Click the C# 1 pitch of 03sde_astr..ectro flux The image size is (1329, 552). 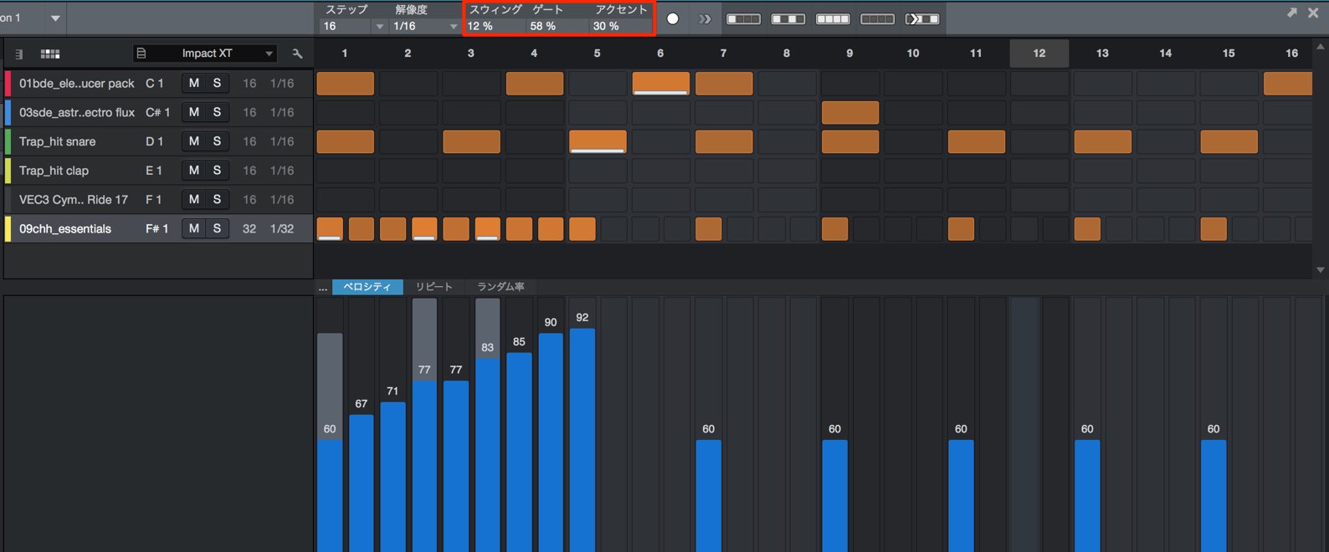coord(157,112)
